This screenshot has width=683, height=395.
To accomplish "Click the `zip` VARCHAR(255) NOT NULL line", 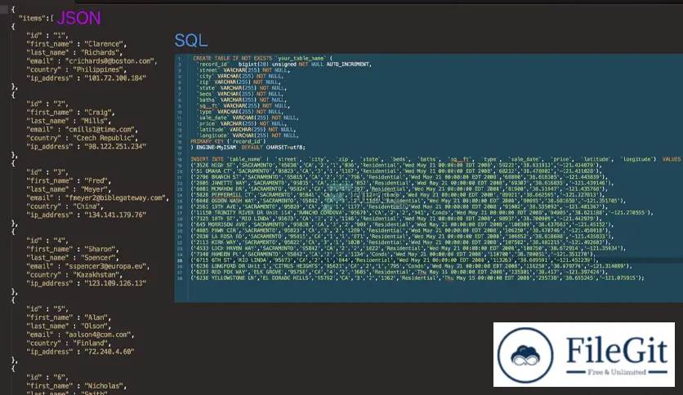I will coord(239,82).
